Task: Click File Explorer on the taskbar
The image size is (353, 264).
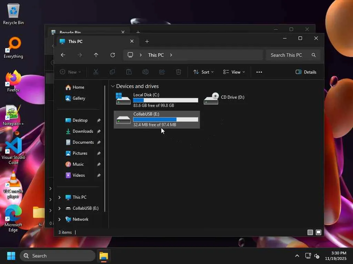Action: (x=104, y=256)
